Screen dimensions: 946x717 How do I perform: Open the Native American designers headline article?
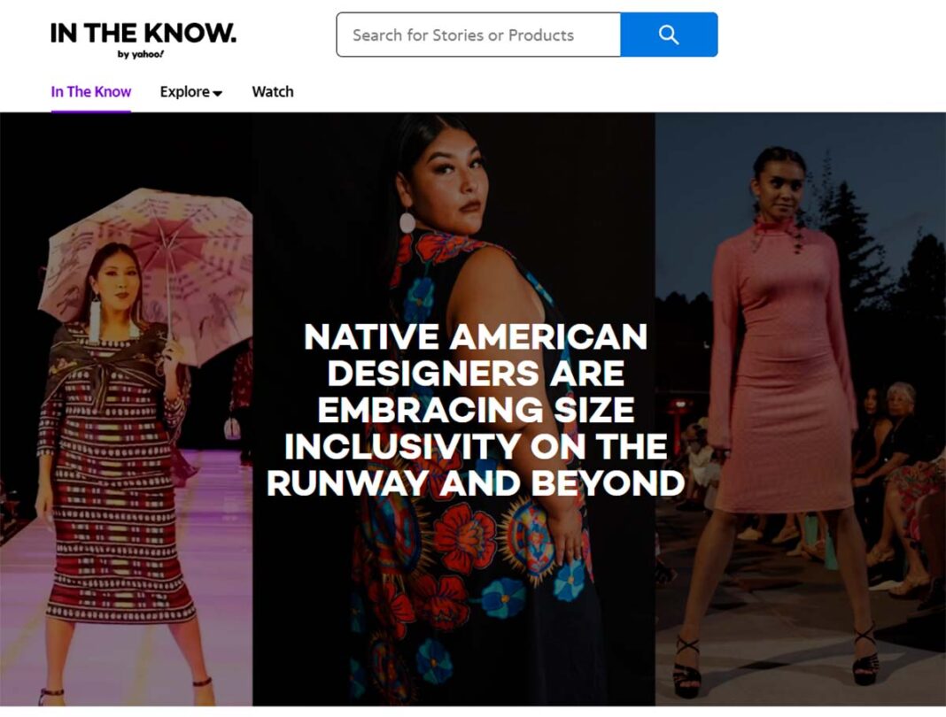coord(476,410)
